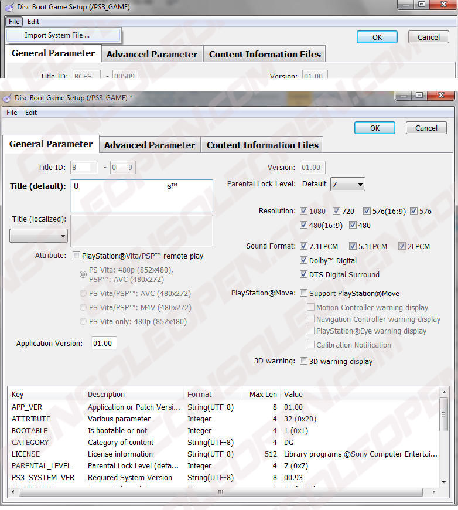Open Edit menu in upper window

33,22
